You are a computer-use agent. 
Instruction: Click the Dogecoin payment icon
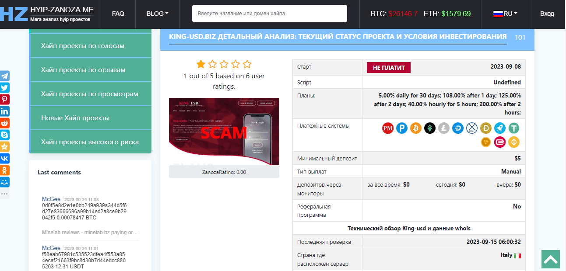pyautogui.click(x=486, y=129)
